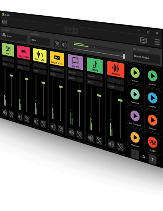Open M-EQ dropdown on Tesla Y channel

point(8,65)
